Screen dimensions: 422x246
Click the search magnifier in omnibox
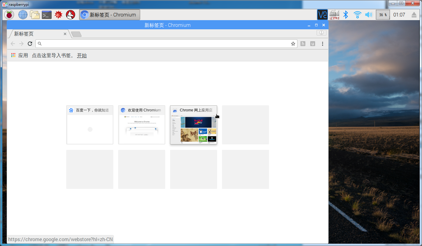click(40, 44)
